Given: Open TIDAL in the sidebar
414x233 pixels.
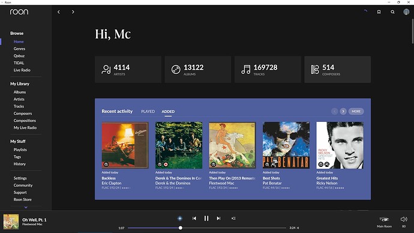Looking at the screenshot, I should [19, 63].
